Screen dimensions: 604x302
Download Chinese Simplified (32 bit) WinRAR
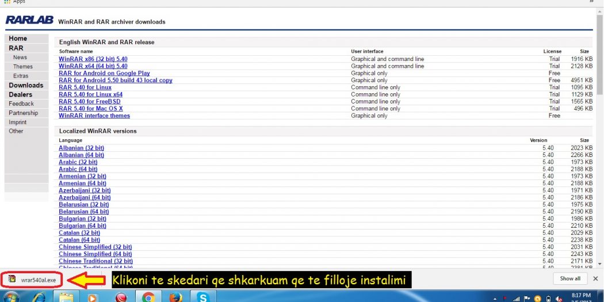[95, 247]
